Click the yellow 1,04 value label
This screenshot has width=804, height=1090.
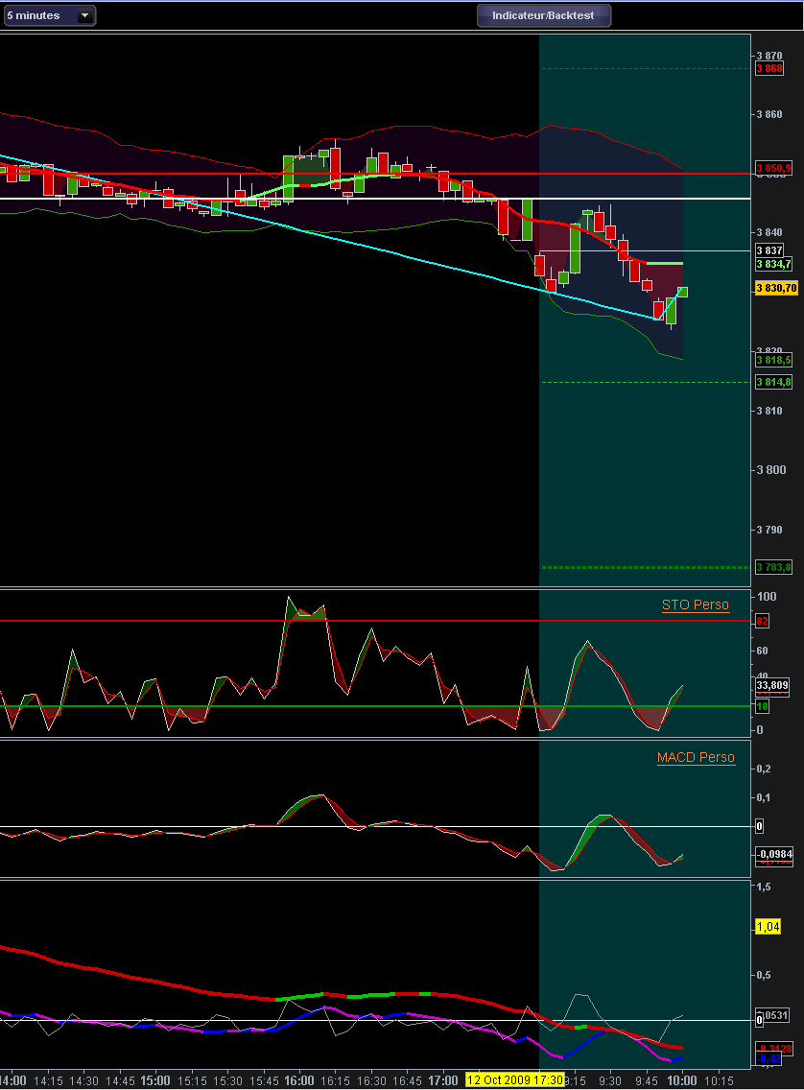click(x=768, y=927)
